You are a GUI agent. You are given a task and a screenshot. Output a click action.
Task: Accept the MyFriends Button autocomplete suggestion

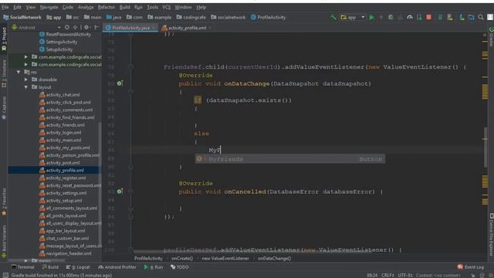[x=290, y=159]
